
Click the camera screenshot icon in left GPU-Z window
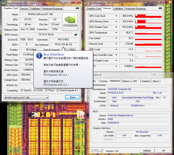click(x=77, y=8)
